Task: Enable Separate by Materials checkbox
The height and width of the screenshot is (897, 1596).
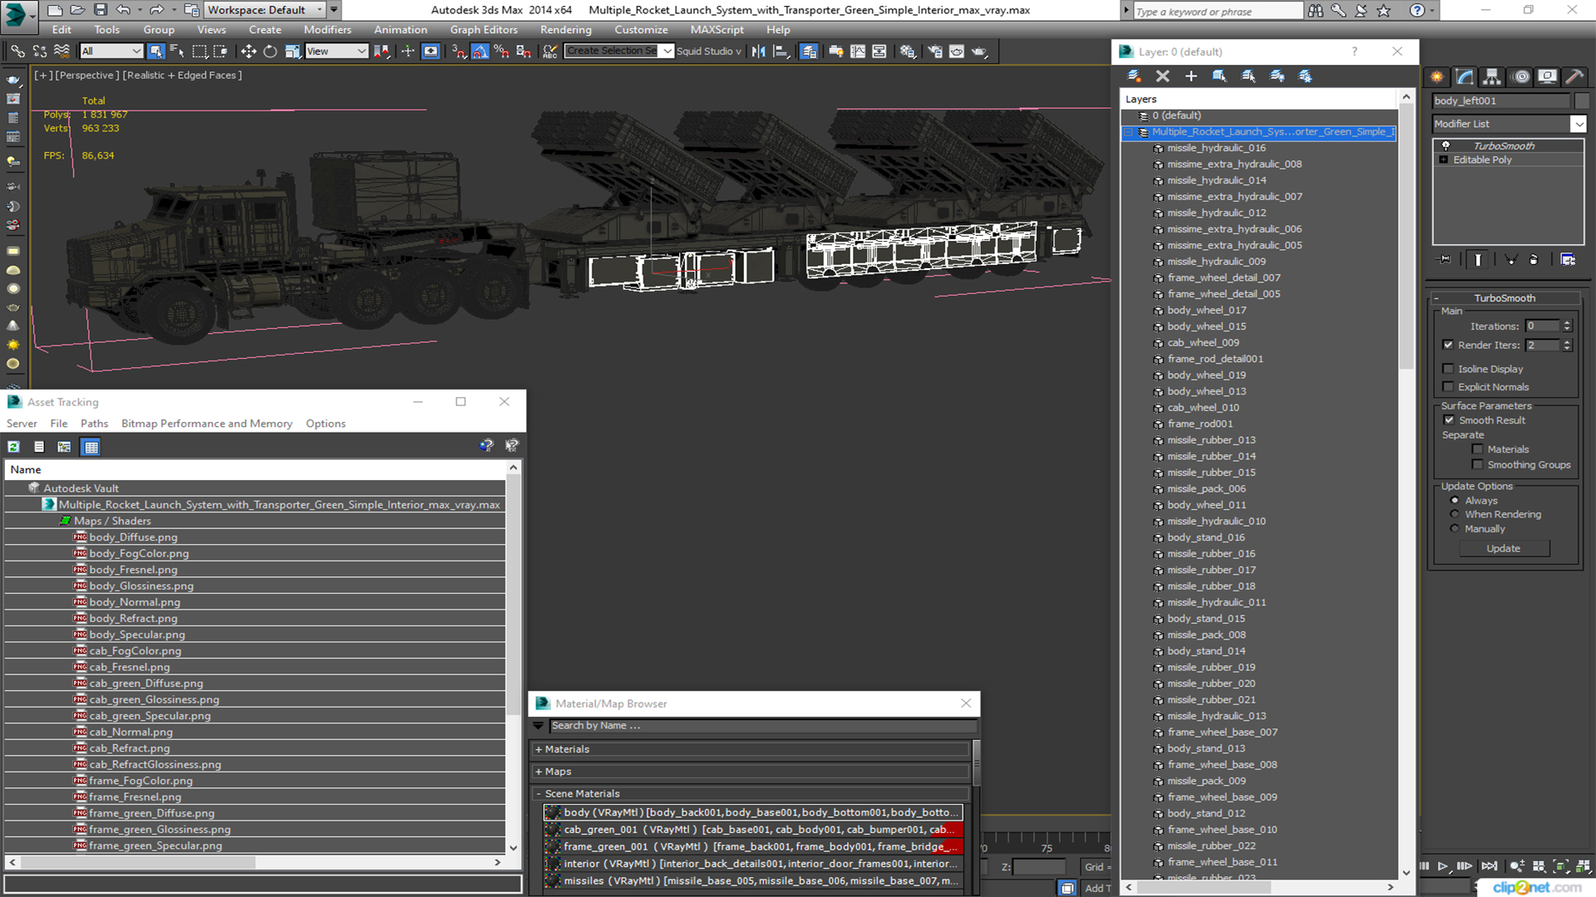Action: (x=1477, y=449)
